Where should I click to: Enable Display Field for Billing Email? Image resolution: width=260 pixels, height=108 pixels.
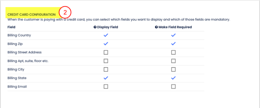[x=106, y=87]
